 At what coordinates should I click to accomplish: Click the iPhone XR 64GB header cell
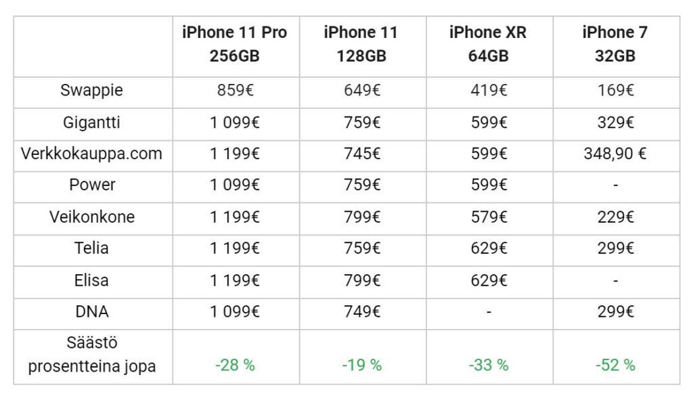(x=490, y=47)
